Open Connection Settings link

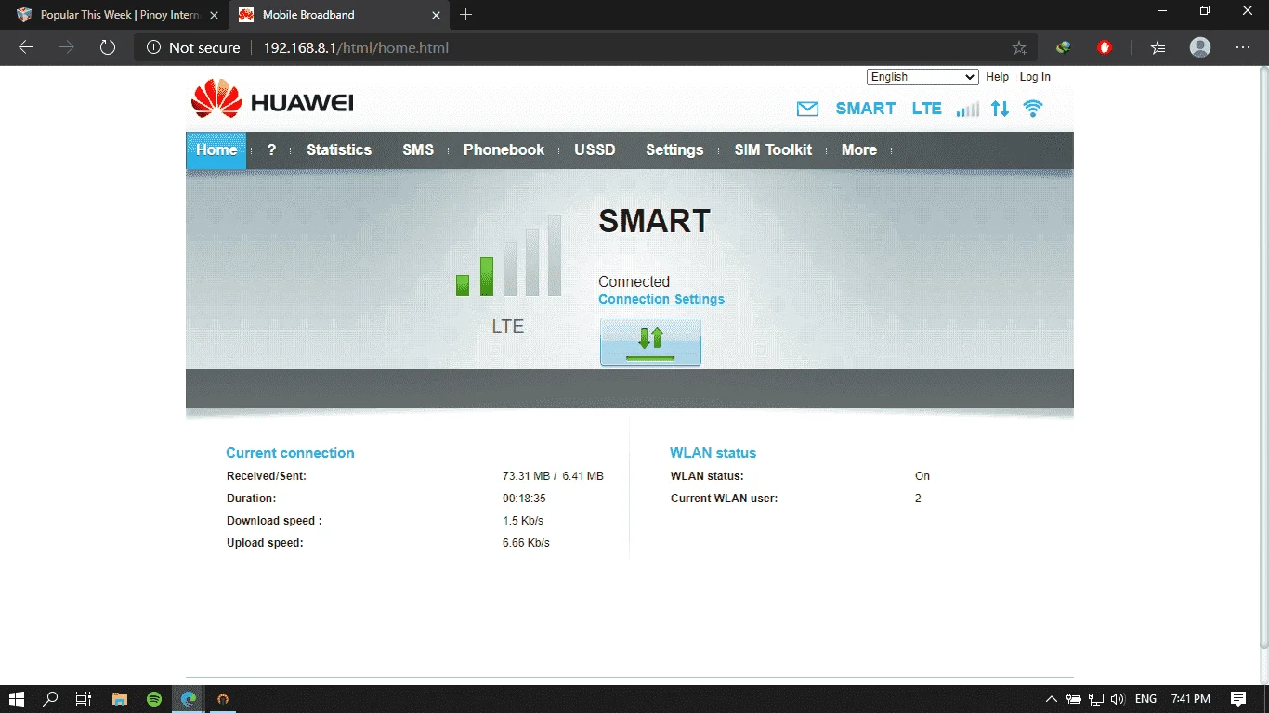pyautogui.click(x=661, y=299)
